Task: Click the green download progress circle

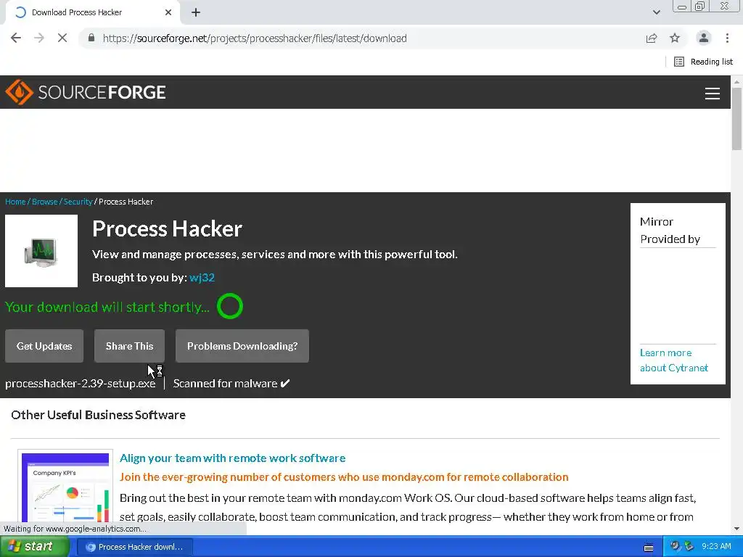Action: tap(230, 307)
